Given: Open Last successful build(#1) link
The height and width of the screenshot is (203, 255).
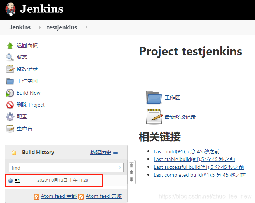Looking at the screenshot, I should click(x=199, y=167).
